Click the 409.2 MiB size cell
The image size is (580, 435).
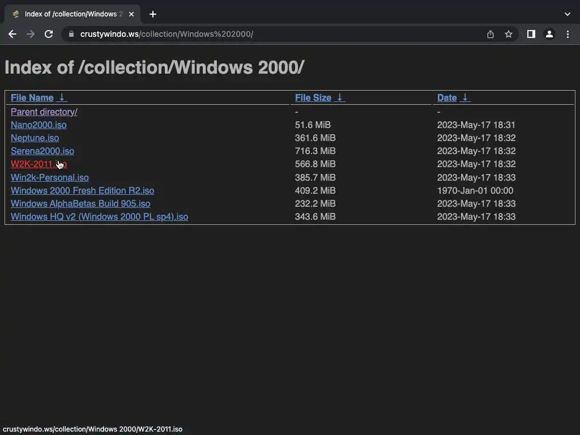pos(315,190)
